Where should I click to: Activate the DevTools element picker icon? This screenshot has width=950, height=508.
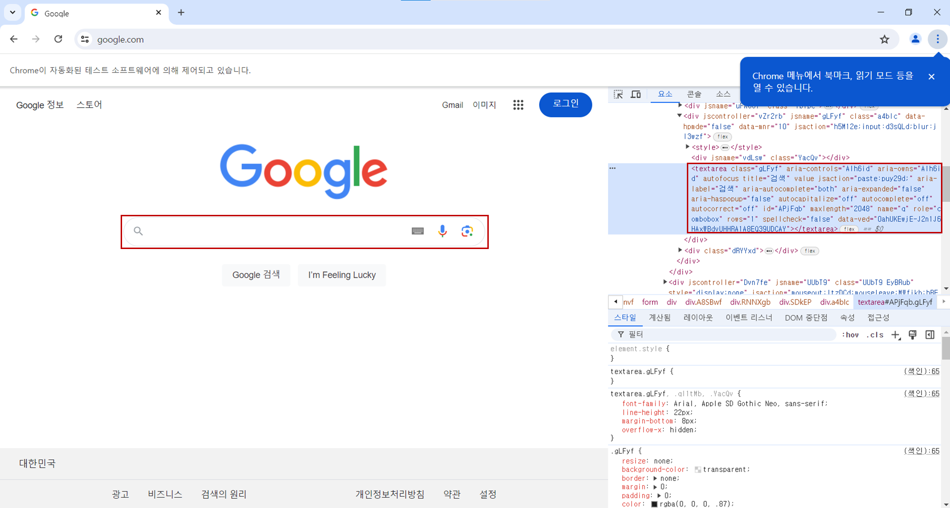[x=618, y=94]
